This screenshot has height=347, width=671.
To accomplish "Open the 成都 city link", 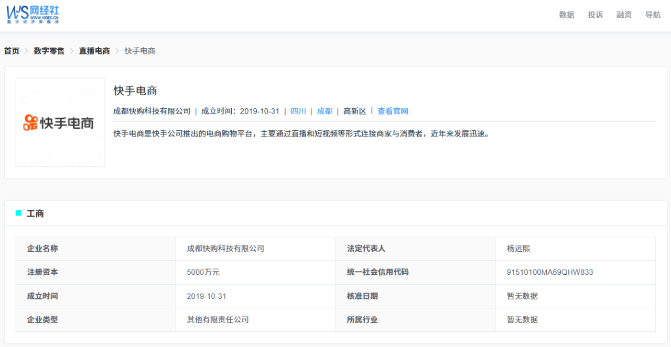I will (x=324, y=111).
